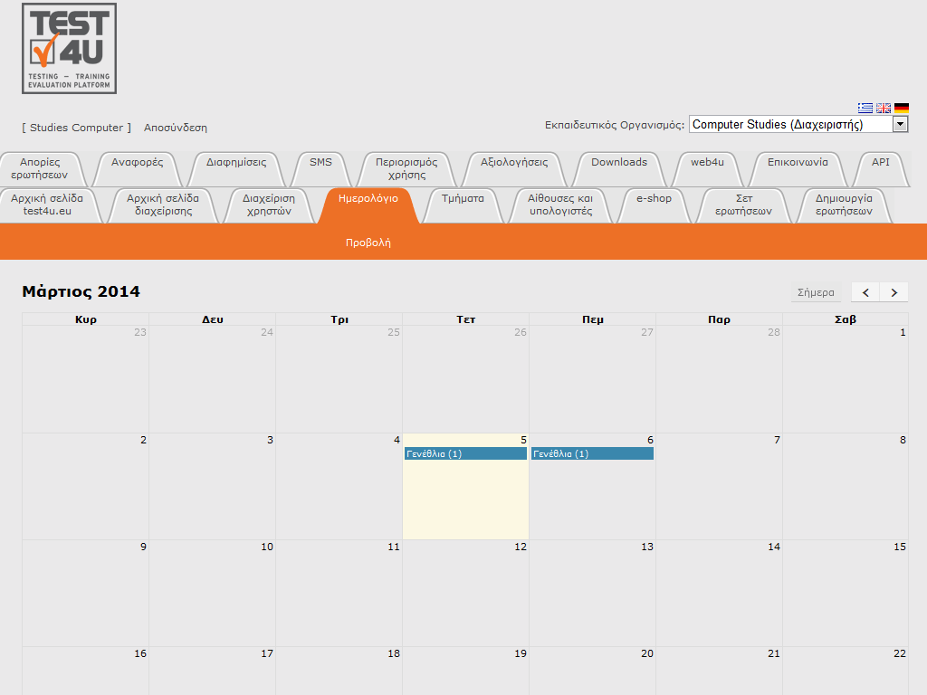The image size is (927, 695).
Task: Select day 7 in the calendar
Action: [x=719, y=486]
